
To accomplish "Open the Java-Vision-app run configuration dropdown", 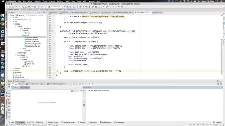I will 55,7.
